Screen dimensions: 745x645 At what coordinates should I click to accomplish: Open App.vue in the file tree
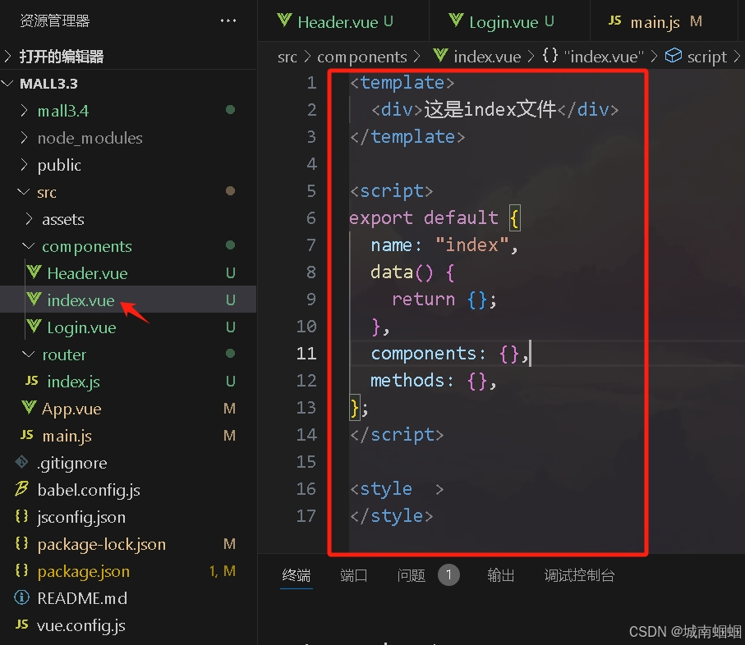[x=128, y=408]
